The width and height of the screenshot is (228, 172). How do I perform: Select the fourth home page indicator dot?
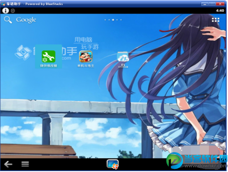click(117, 20)
